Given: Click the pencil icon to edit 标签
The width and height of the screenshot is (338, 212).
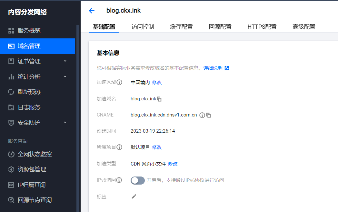Looking at the screenshot, I should pos(134,196).
